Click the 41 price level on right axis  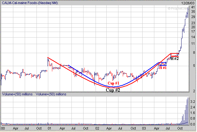(193, 7)
